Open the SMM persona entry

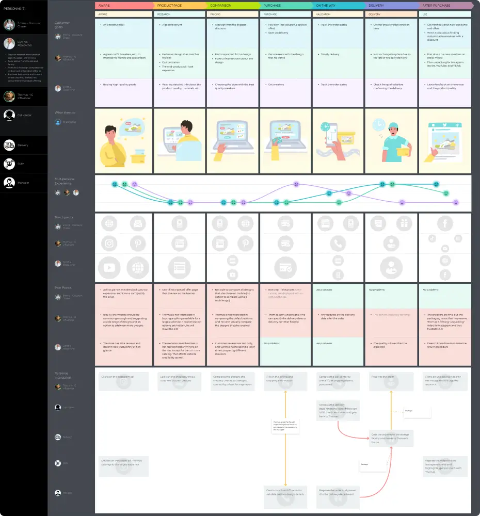(x=8, y=163)
